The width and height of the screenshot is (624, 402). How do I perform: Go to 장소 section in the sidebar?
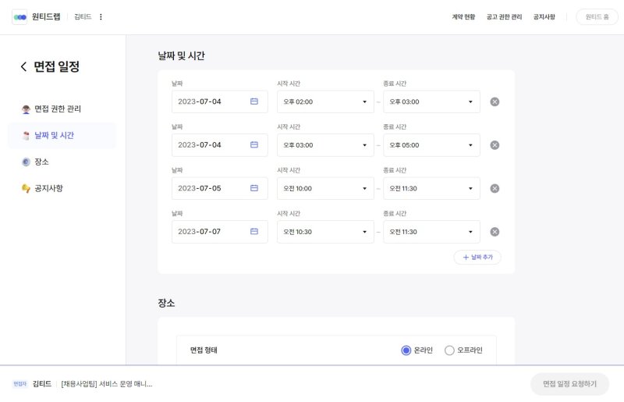(x=41, y=162)
